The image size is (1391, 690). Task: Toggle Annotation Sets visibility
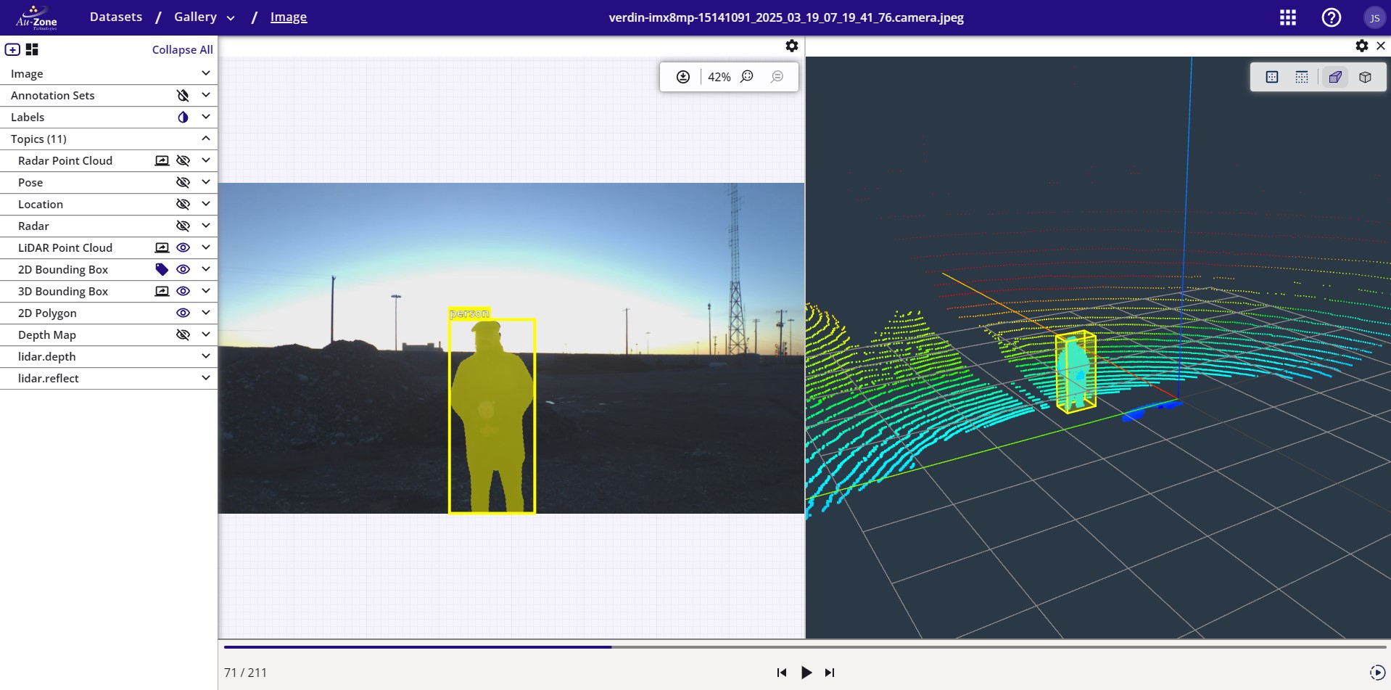[x=182, y=95]
